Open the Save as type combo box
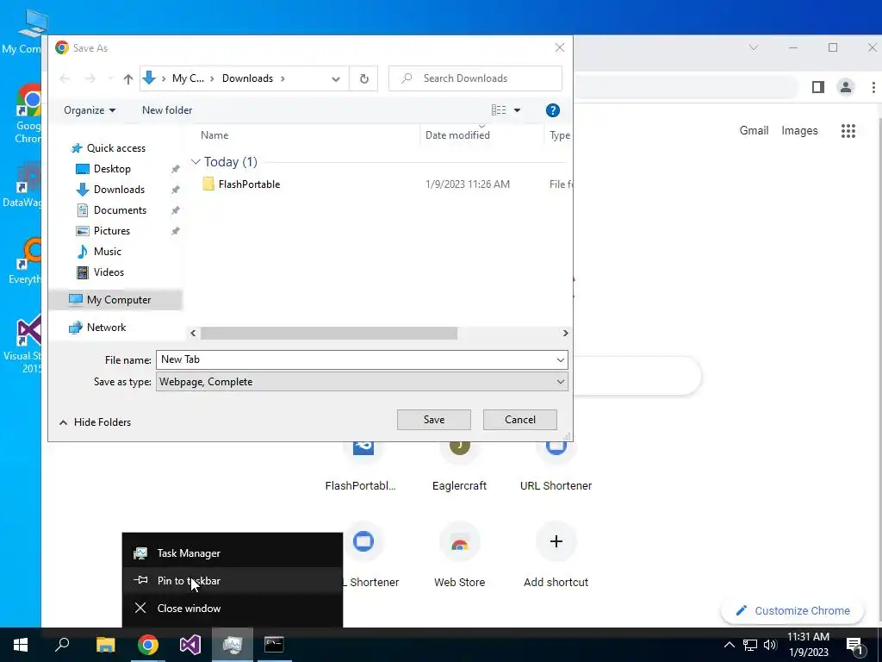The width and height of the screenshot is (882, 662). tap(362, 382)
